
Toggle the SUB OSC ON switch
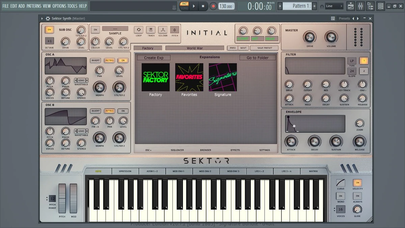[50, 30]
